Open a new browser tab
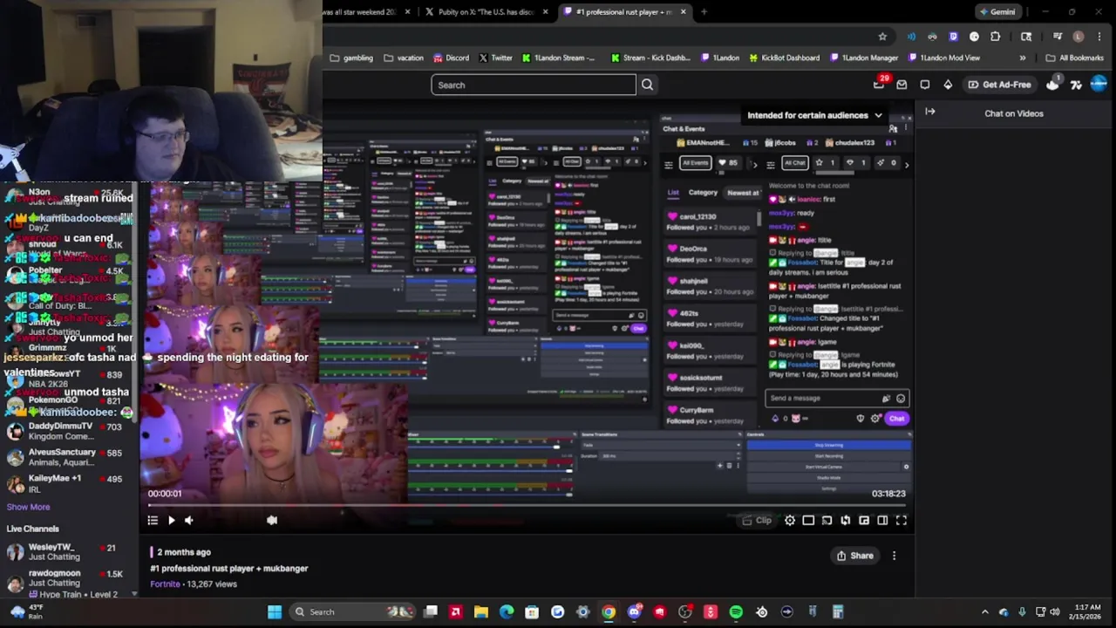 click(x=704, y=12)
